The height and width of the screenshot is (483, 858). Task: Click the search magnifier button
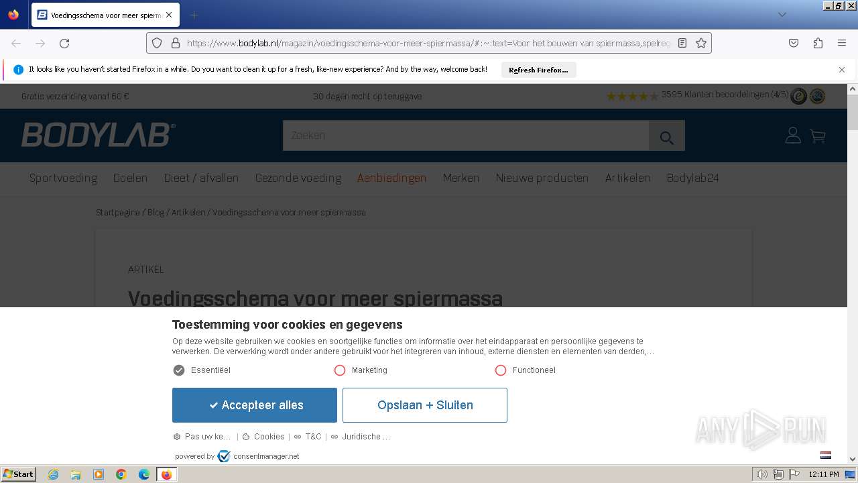pyautogui.click(x=666, y=136)
